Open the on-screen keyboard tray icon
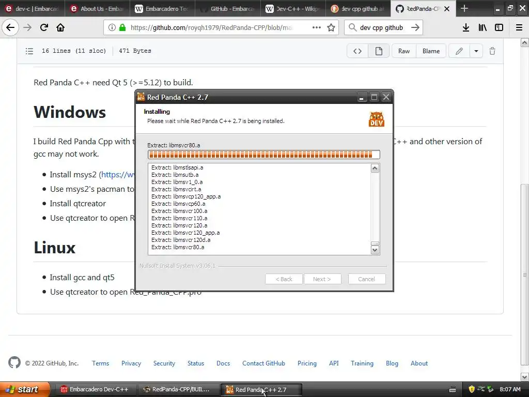This screenshot has width=529, height=397. coord(453,390)
